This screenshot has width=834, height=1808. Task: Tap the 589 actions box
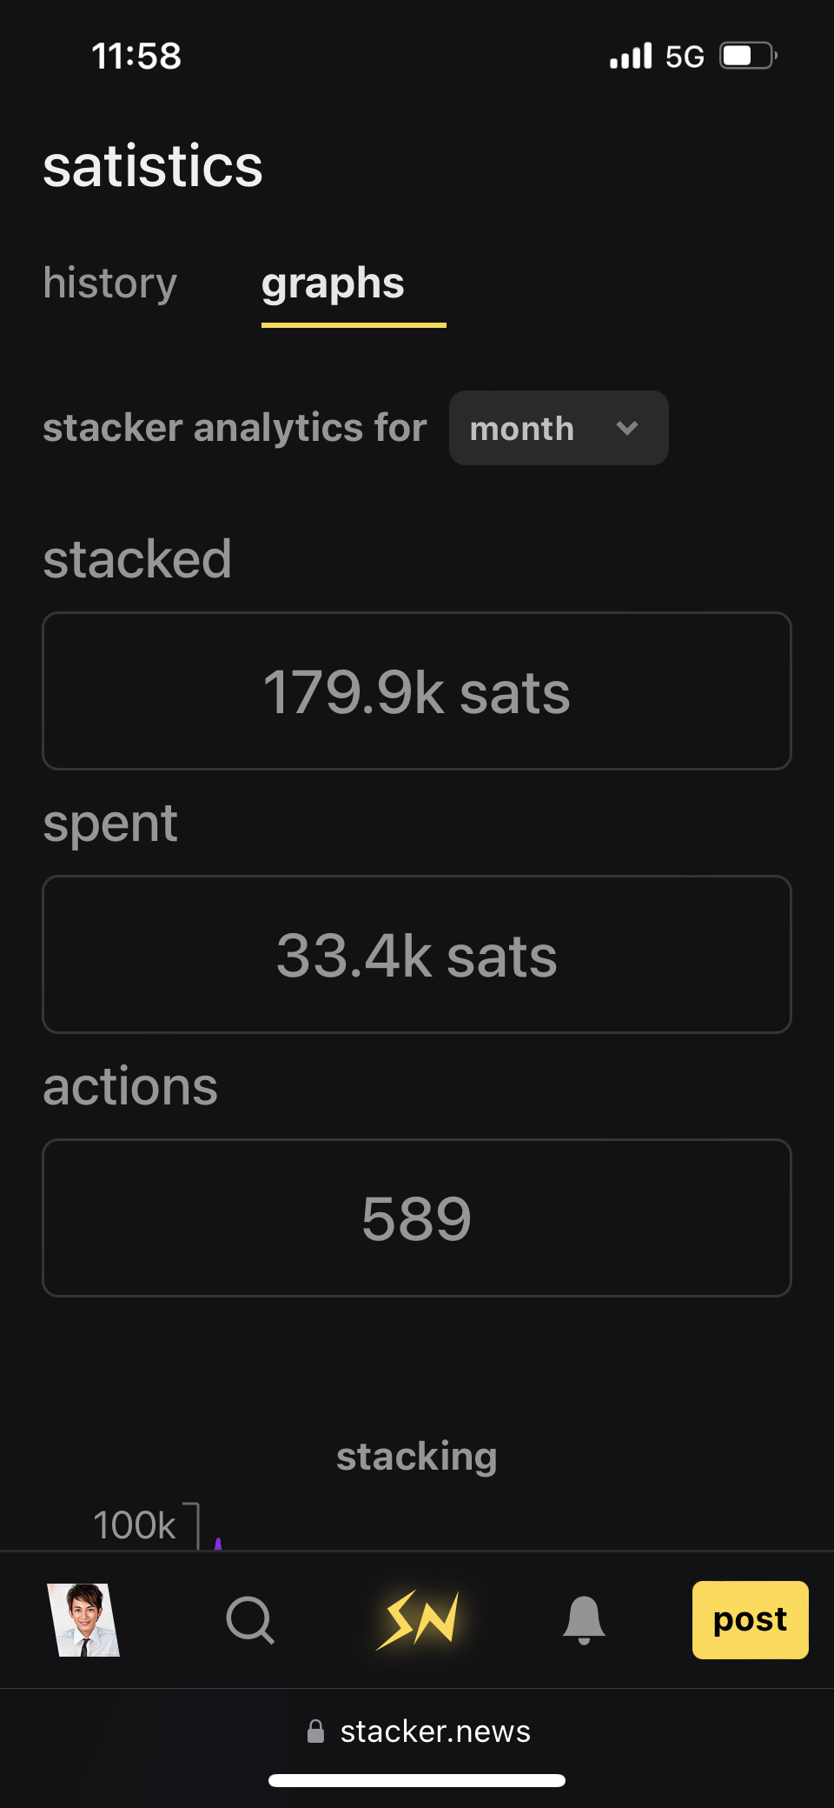(x=417, y=1218)
